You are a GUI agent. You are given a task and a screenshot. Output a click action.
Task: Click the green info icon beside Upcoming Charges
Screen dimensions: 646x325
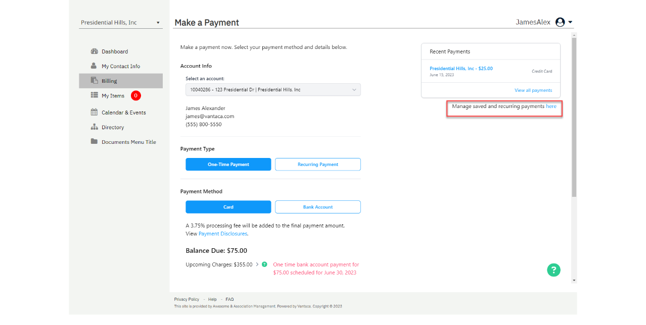[264, 264]
